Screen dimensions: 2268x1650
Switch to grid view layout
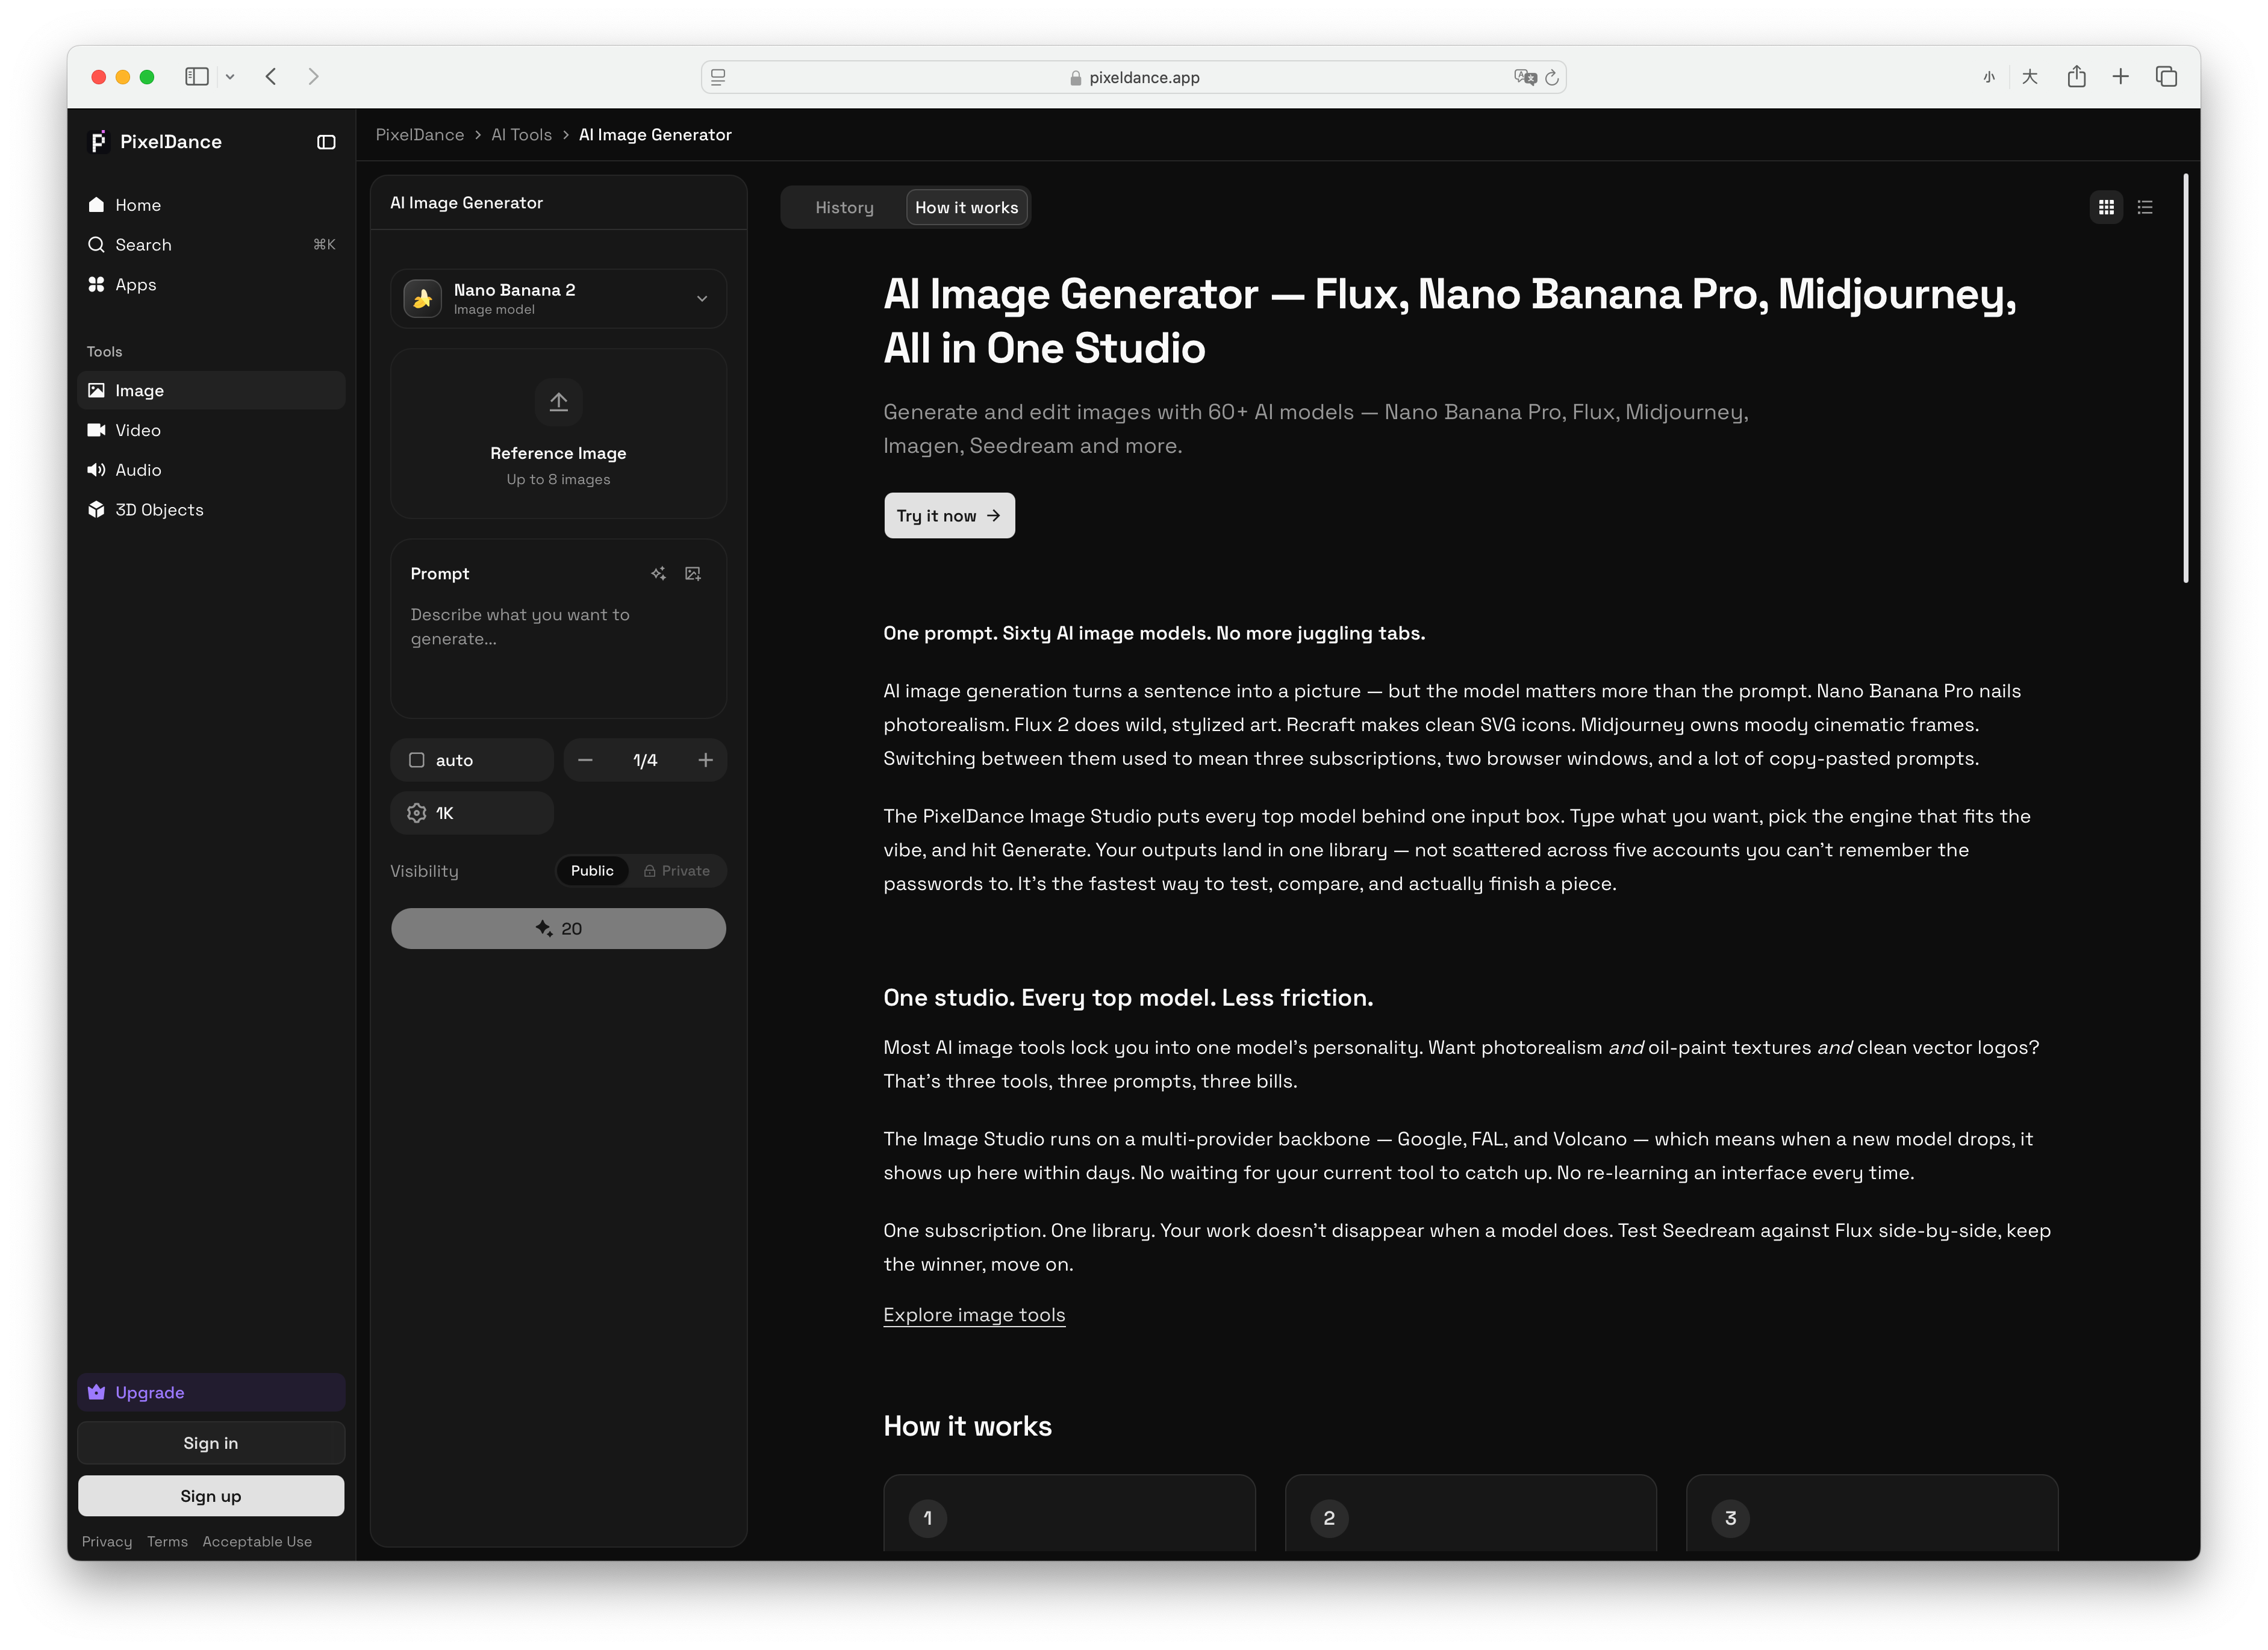(x=2106, y=207)
